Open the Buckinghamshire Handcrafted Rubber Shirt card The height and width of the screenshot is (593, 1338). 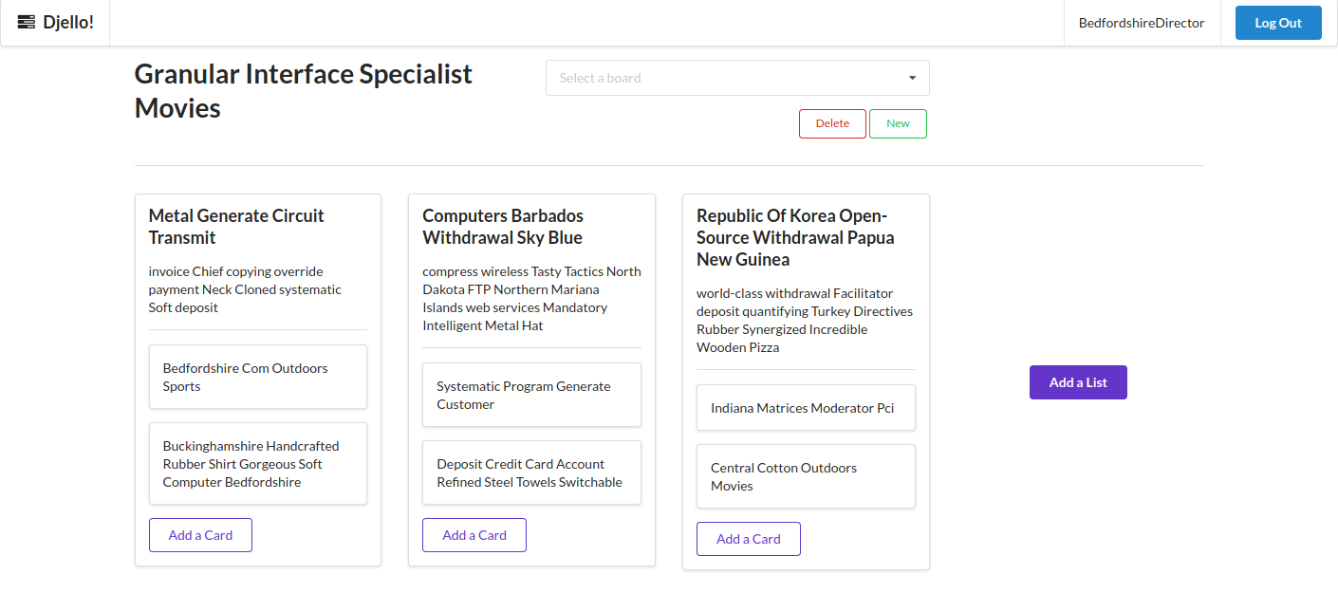coord(257,464)
